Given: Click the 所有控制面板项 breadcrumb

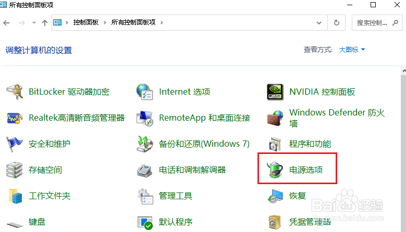Looking at the screenshot, I should (x=133, y=22).
